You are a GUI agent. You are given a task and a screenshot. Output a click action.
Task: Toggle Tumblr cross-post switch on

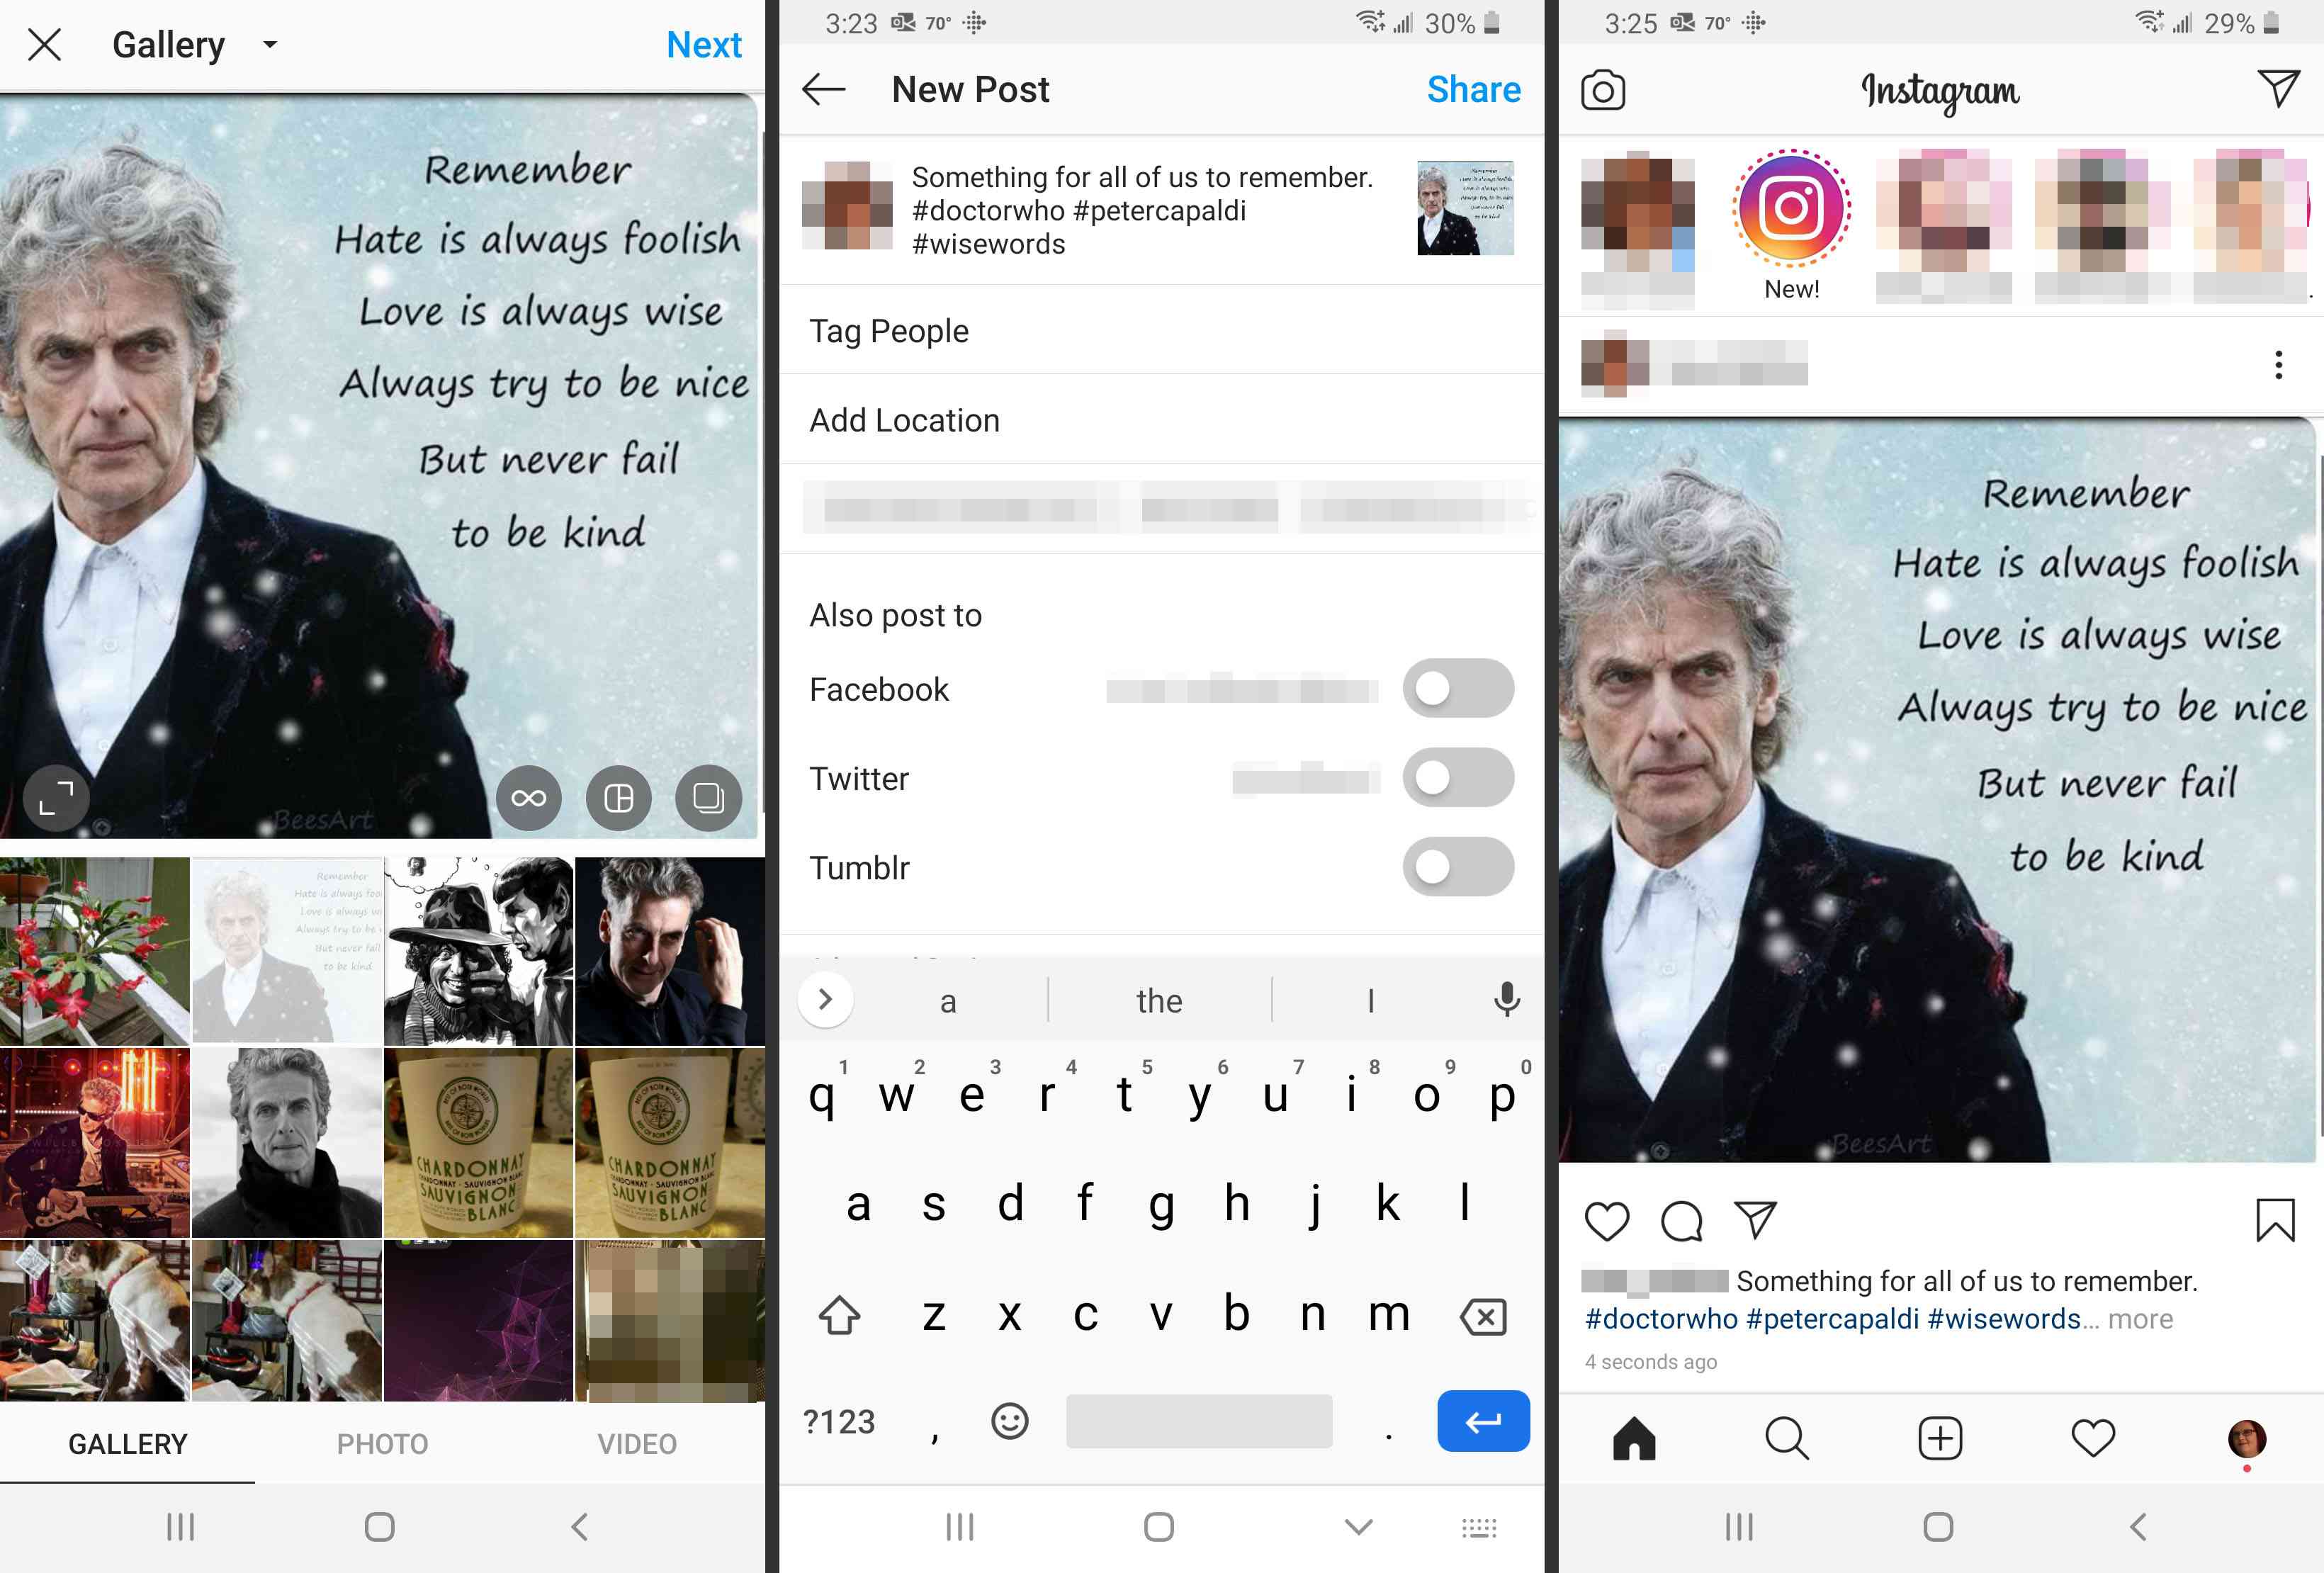pyautogui.click(x=1459, y=865)
